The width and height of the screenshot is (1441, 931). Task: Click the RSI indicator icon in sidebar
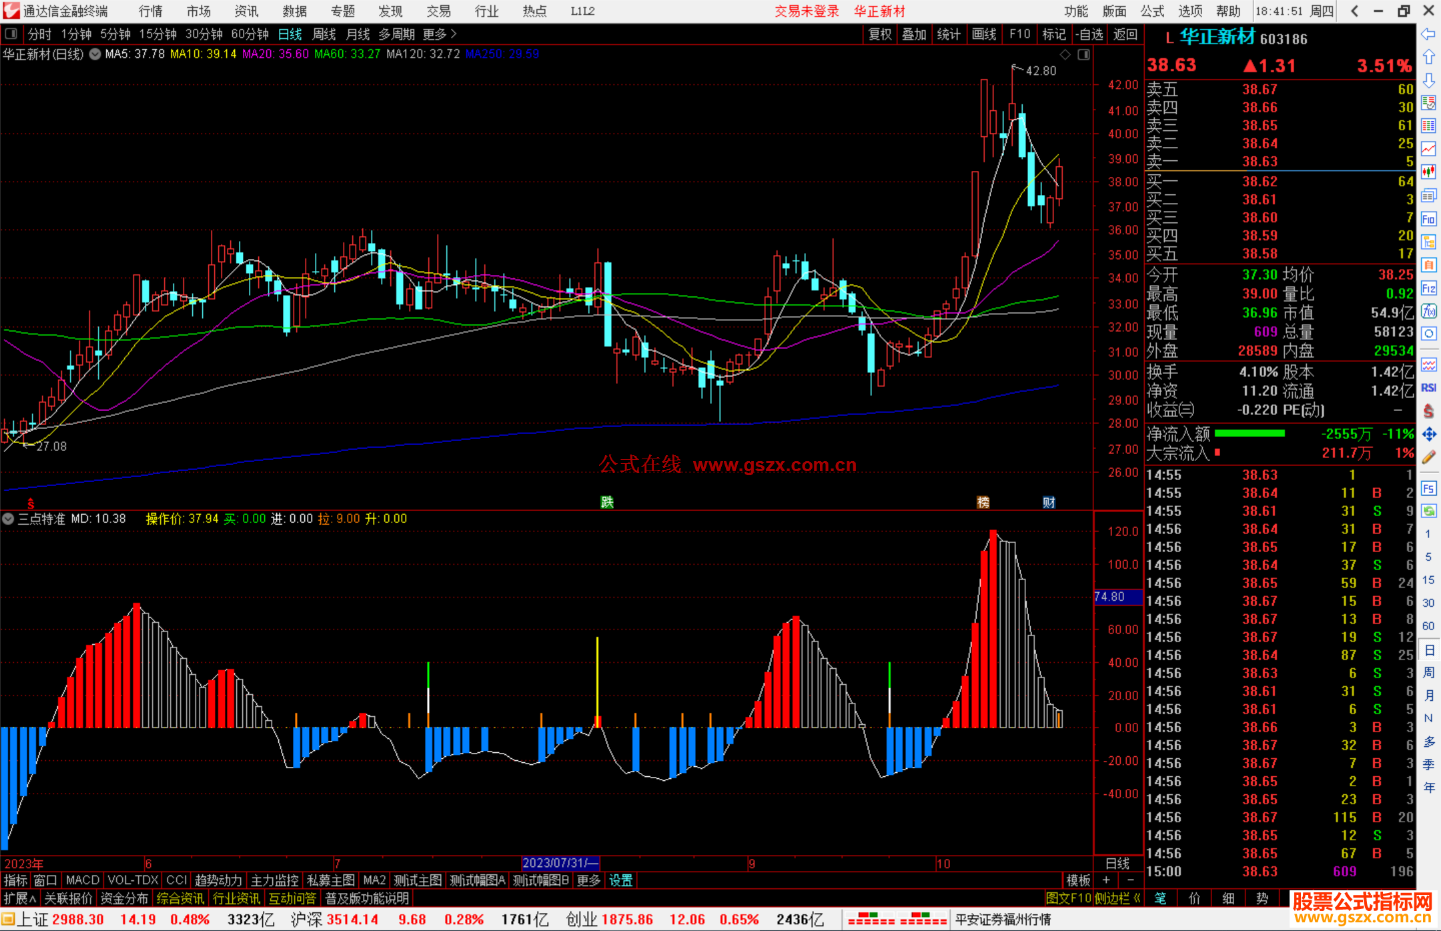click(1428, 388)
